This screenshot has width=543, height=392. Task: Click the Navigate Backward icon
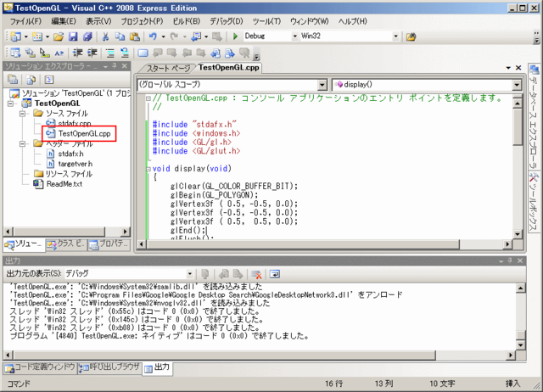coord(196,36)
